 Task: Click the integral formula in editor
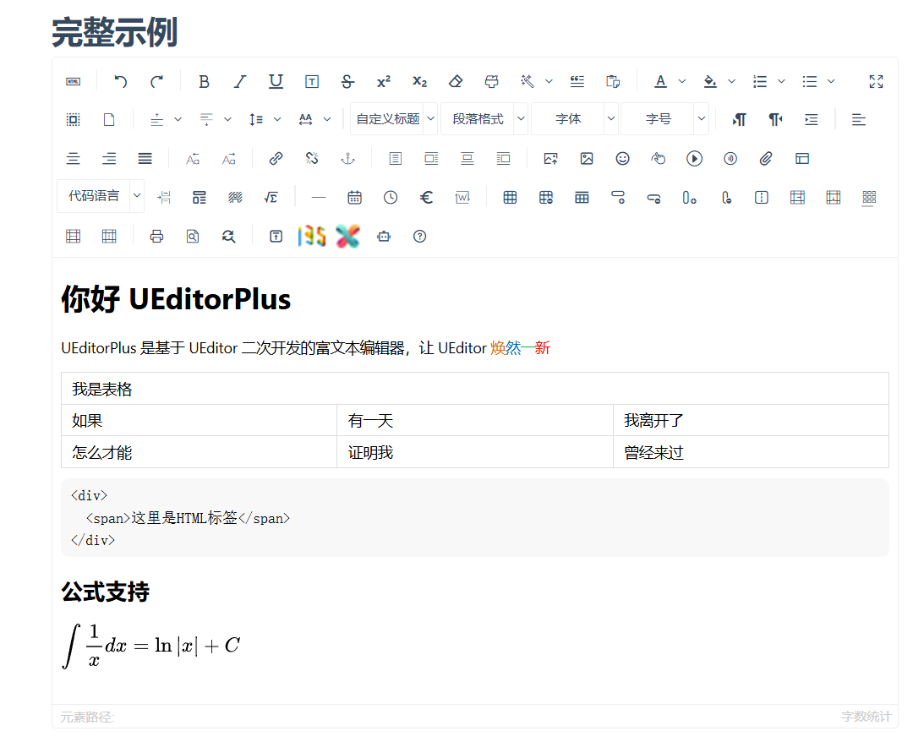point(151,646)
